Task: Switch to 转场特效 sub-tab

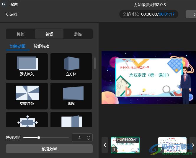Action: 41,46
